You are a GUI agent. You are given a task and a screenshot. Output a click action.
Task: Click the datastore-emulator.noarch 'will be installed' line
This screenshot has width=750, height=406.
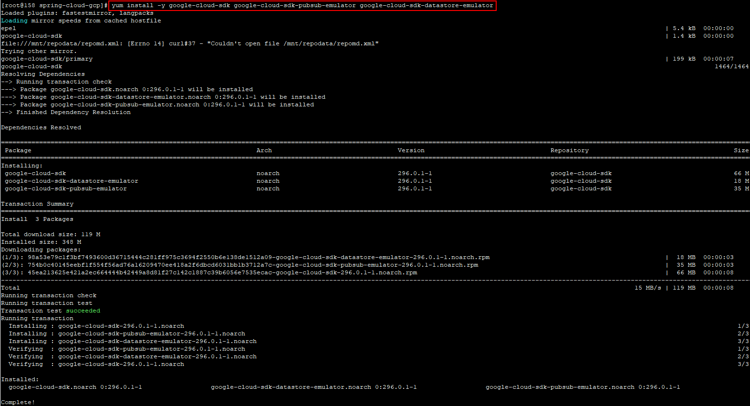[163, 97]
